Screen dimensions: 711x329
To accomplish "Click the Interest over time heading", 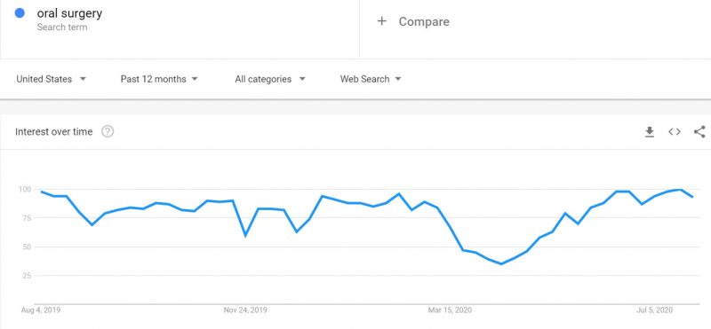I will coord(54,132).
